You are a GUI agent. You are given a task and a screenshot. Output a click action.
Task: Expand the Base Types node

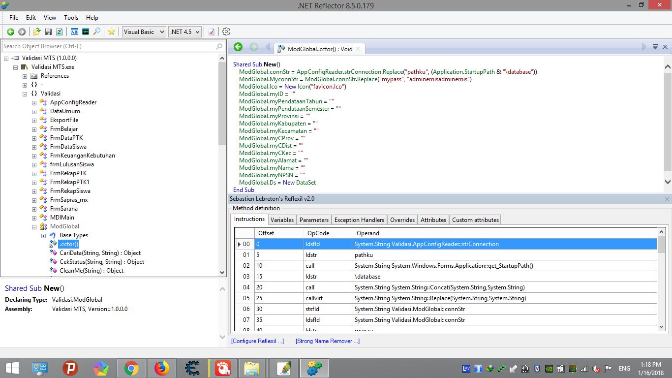tap(44, 235)
